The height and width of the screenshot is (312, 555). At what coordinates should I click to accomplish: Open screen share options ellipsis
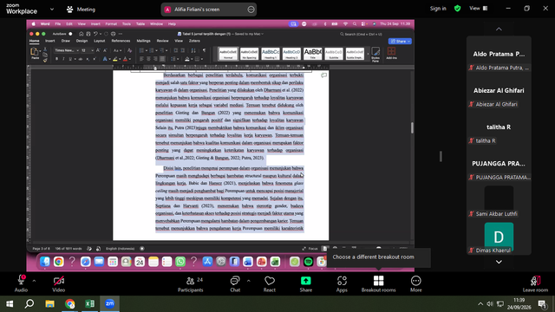pyautogui.click(x=251, y=10)
